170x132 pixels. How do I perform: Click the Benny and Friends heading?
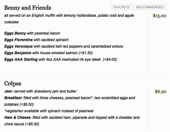28,8
